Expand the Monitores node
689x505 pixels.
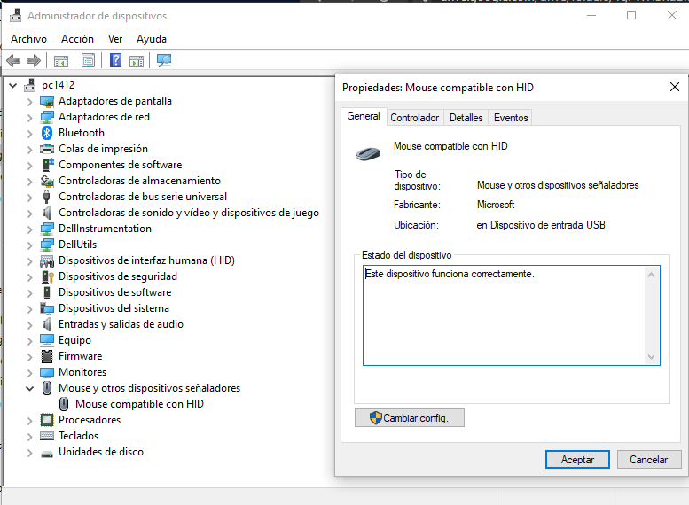click(29, 373)
